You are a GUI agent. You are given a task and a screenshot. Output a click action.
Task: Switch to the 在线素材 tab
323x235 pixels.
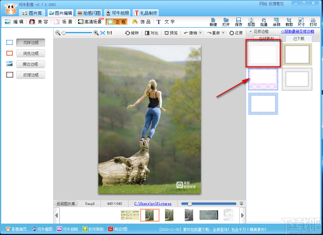click(x=266, y=39)
